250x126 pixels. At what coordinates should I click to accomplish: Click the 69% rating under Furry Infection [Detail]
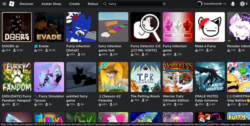[71, 54]
